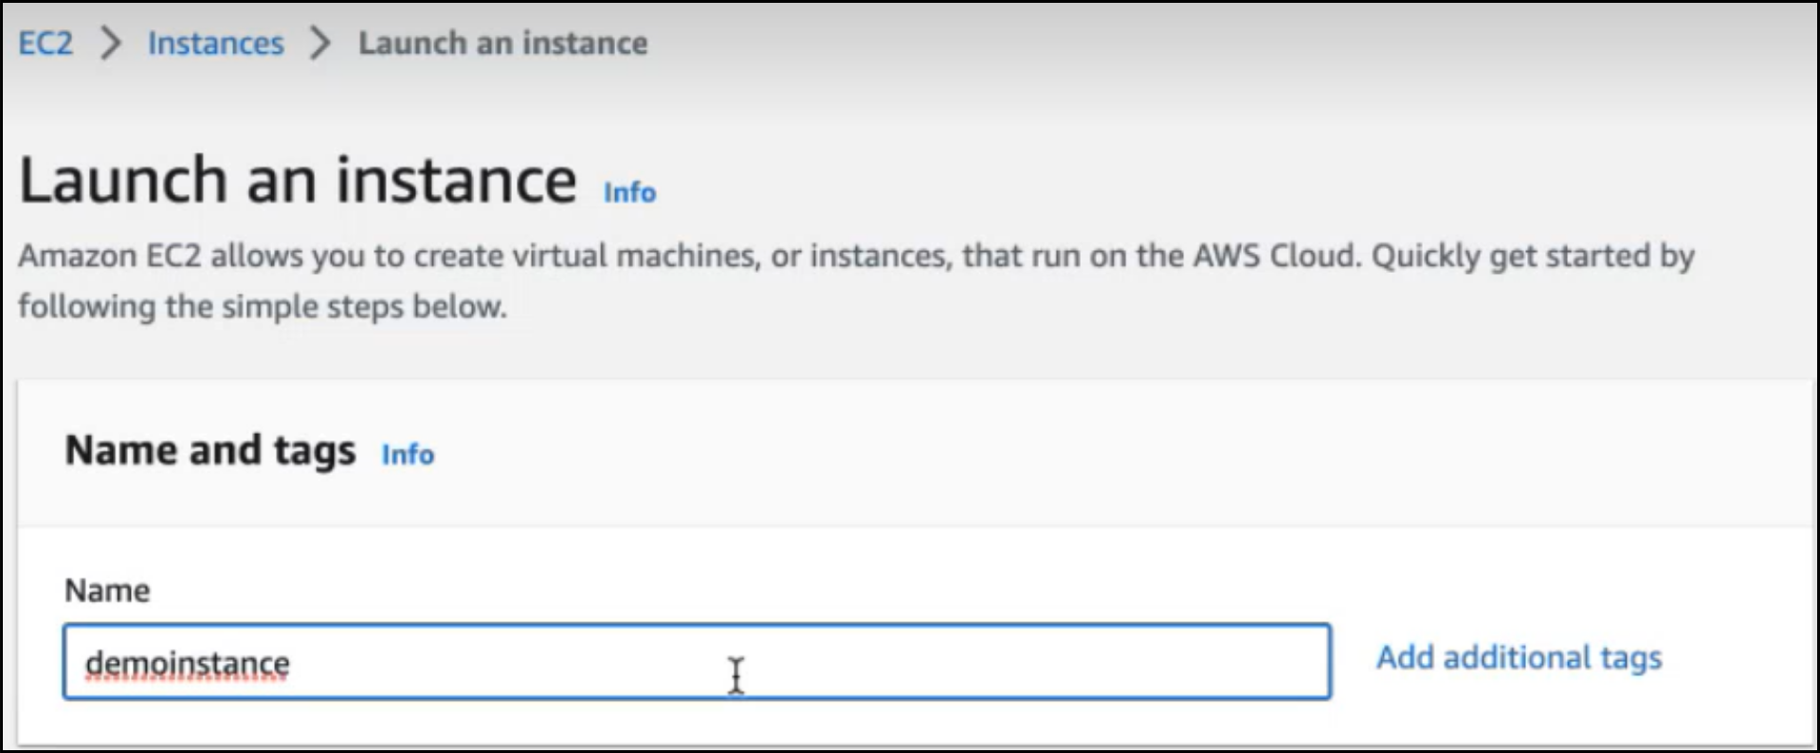Go to the Instances breadcrumb link
The image size is (1820, 753).
point(215,44)
